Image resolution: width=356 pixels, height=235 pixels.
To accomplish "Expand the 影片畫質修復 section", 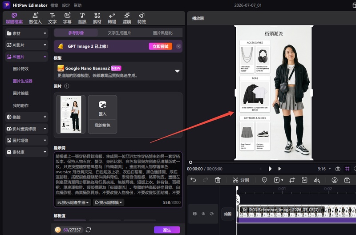I will tap(27, 129).
